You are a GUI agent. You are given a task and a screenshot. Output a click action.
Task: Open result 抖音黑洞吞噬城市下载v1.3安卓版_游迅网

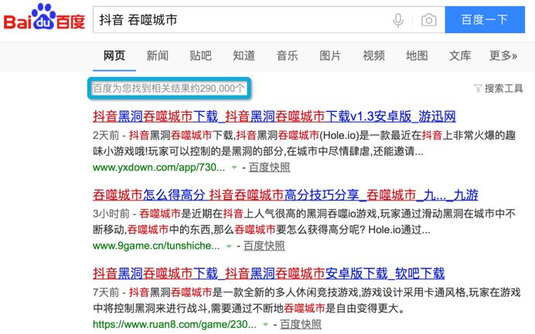tap(274, 116)
